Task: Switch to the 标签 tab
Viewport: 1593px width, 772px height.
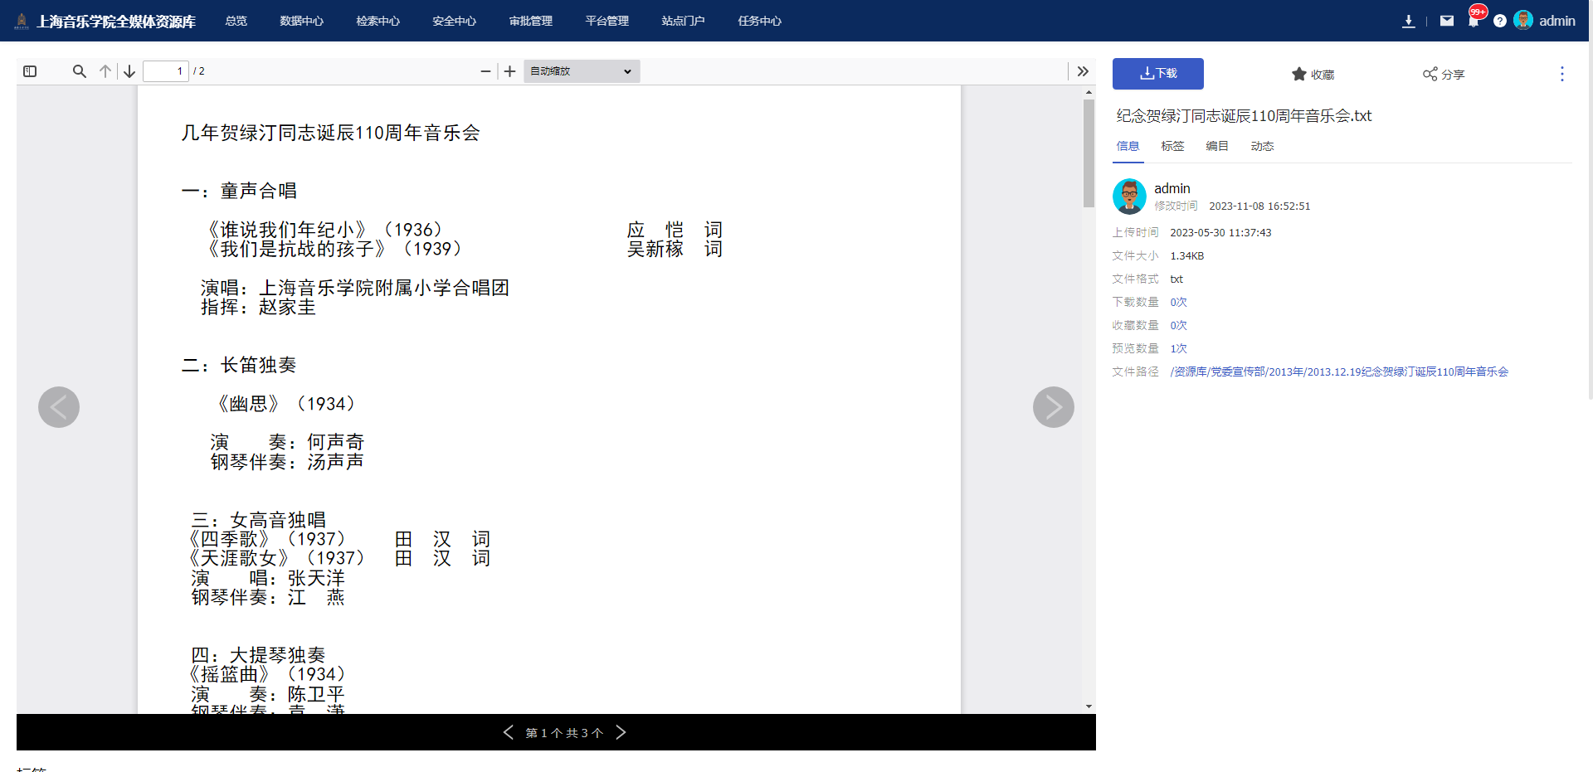Action: pos(1172,146)
